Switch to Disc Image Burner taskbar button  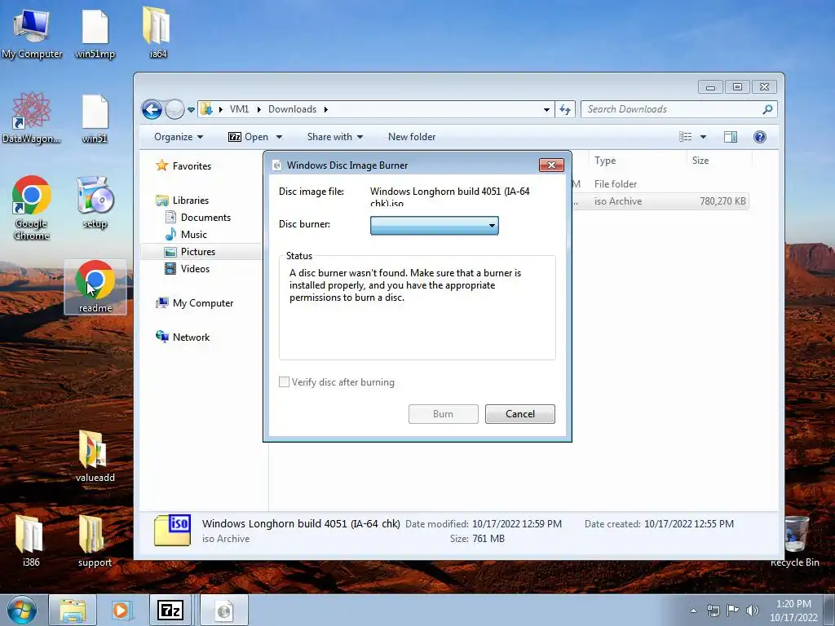coord(224,610)
